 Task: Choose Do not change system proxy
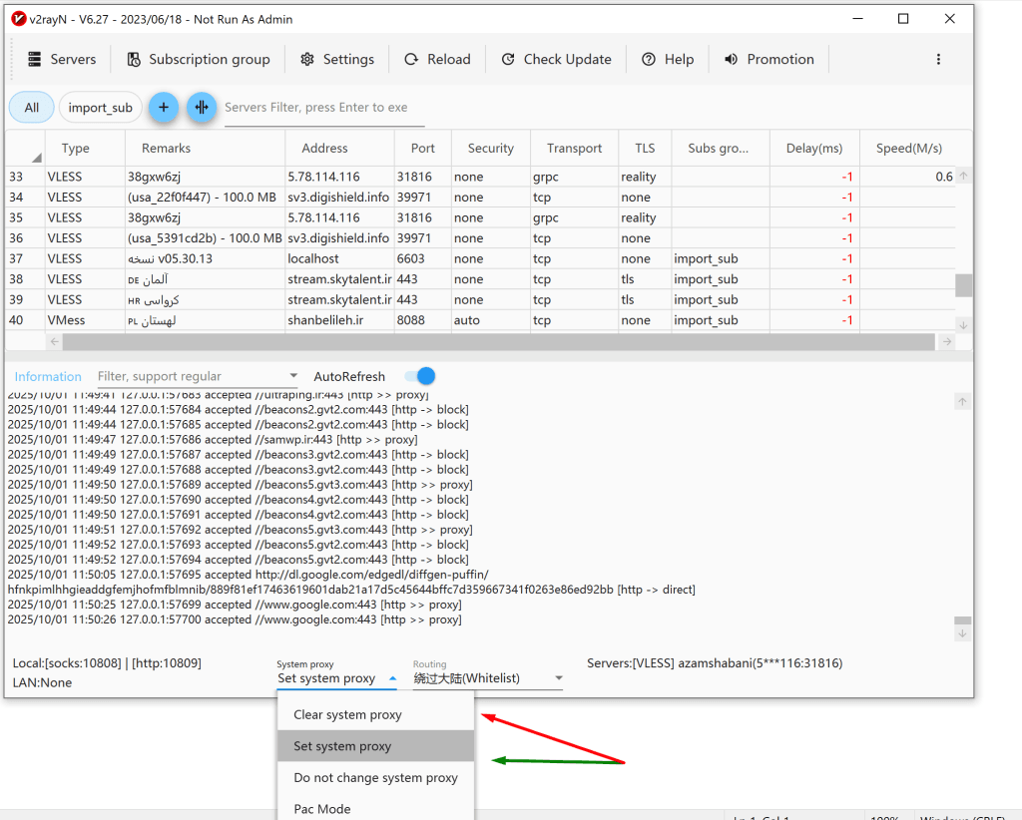[375, 777]
